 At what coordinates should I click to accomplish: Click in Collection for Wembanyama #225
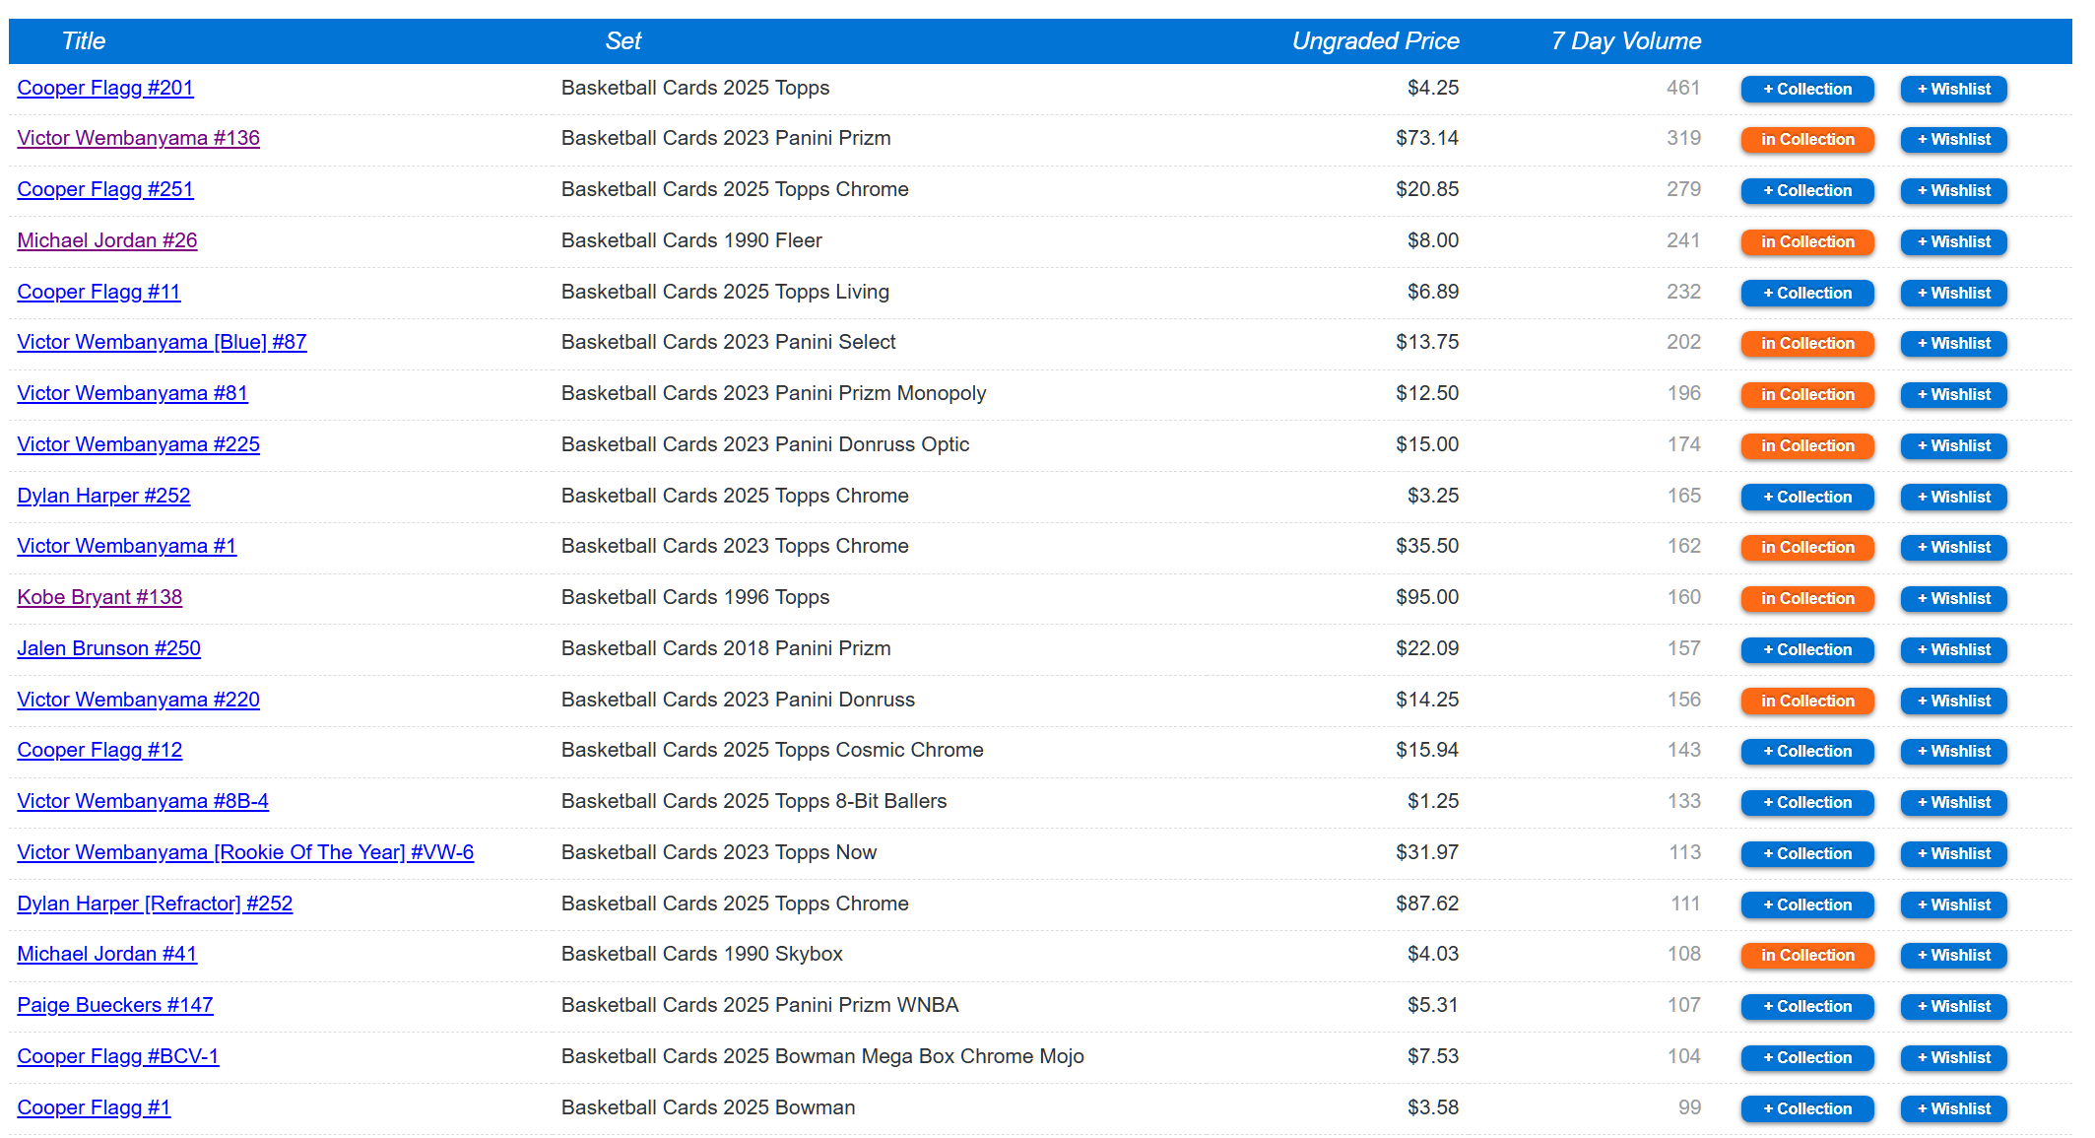[1807, 446]
